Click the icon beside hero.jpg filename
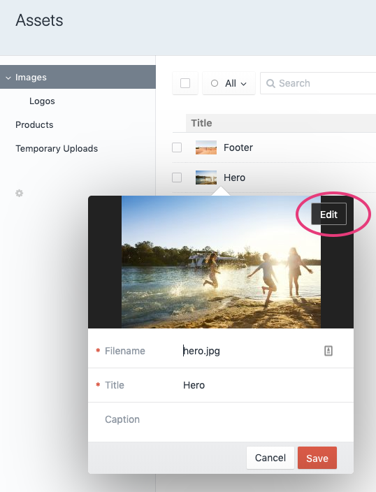The height and width of the screenshot is (492, 376). [328, 351]
